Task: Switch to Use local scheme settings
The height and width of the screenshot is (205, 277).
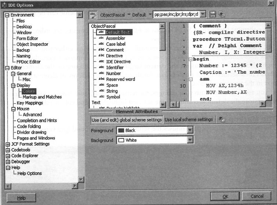Action: [x=189, y=119]
